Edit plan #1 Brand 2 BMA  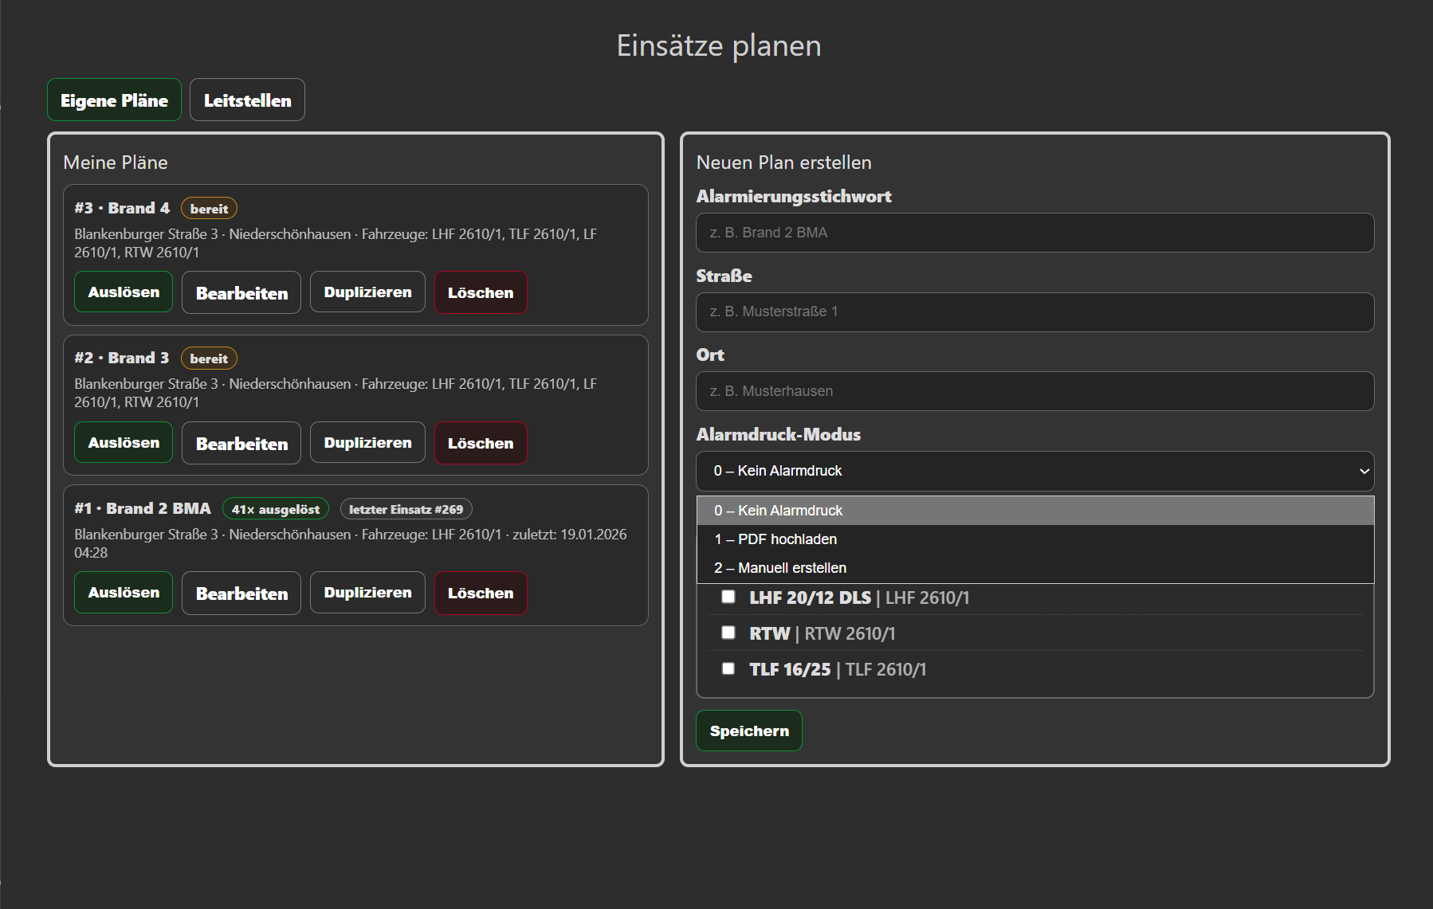241,593
